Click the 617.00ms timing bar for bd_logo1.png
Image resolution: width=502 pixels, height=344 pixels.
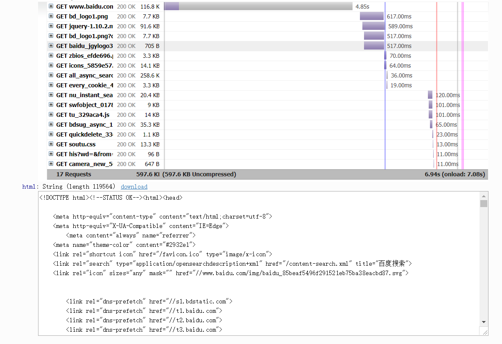(x=372, y=16)
